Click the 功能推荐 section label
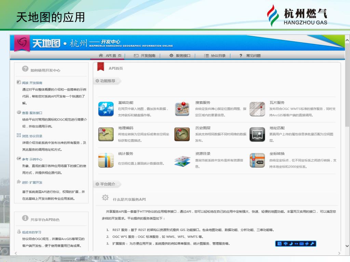 click(108, 81)
